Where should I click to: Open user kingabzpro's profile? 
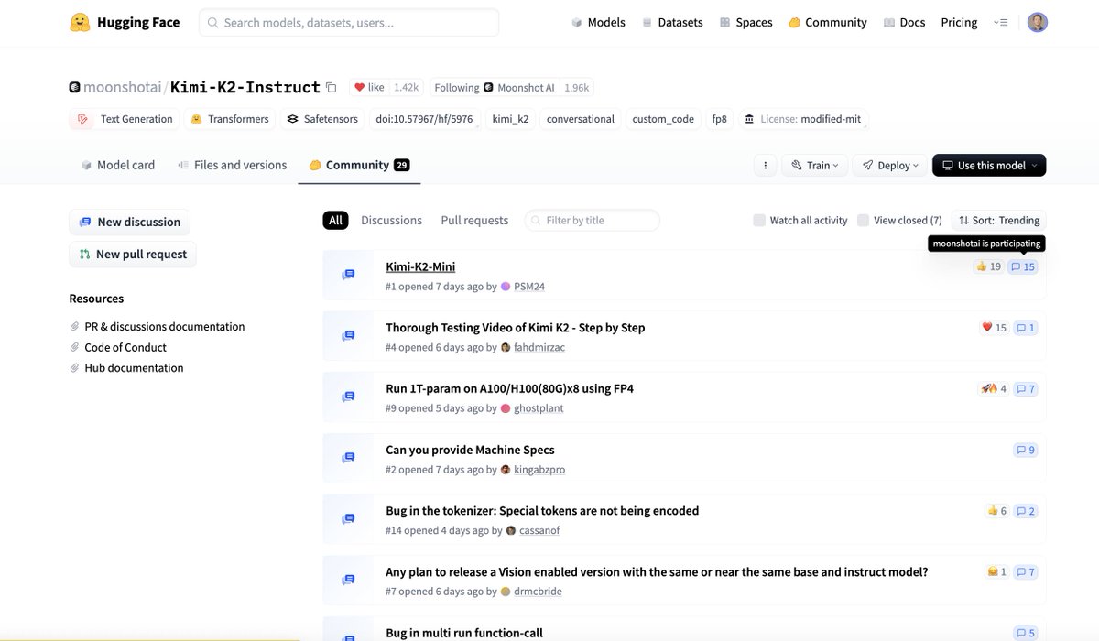click(x=539, y=470)
